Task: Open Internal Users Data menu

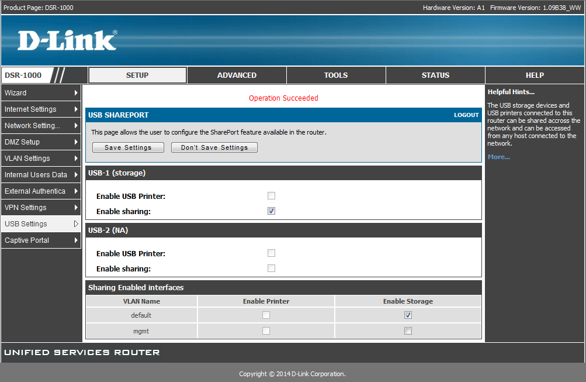Action: [41, 175]
